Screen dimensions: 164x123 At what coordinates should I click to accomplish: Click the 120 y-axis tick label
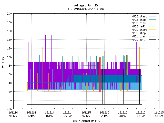[x=9, y=48]
